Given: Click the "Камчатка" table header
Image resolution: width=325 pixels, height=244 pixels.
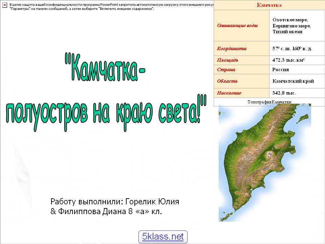Looking at the screenshot, I should [269, 5].
